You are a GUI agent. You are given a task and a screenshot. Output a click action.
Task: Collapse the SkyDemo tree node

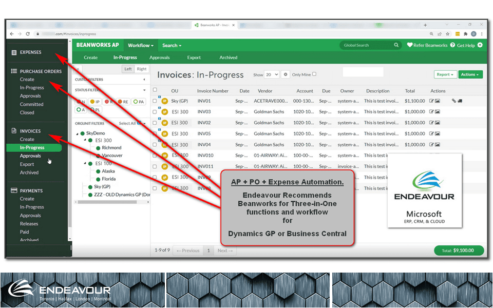78,133
